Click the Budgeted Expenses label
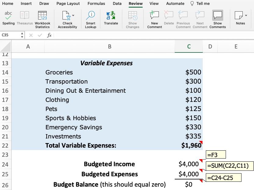This screenshot has height=190, width=254. coord(109,174)
